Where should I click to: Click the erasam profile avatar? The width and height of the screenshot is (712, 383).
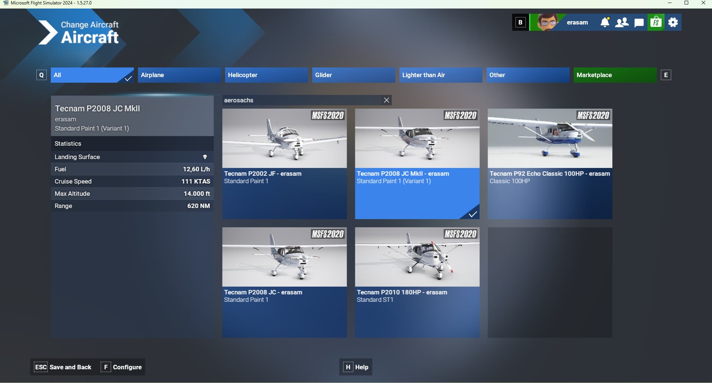pyautogui.click(x=547, y=22)
